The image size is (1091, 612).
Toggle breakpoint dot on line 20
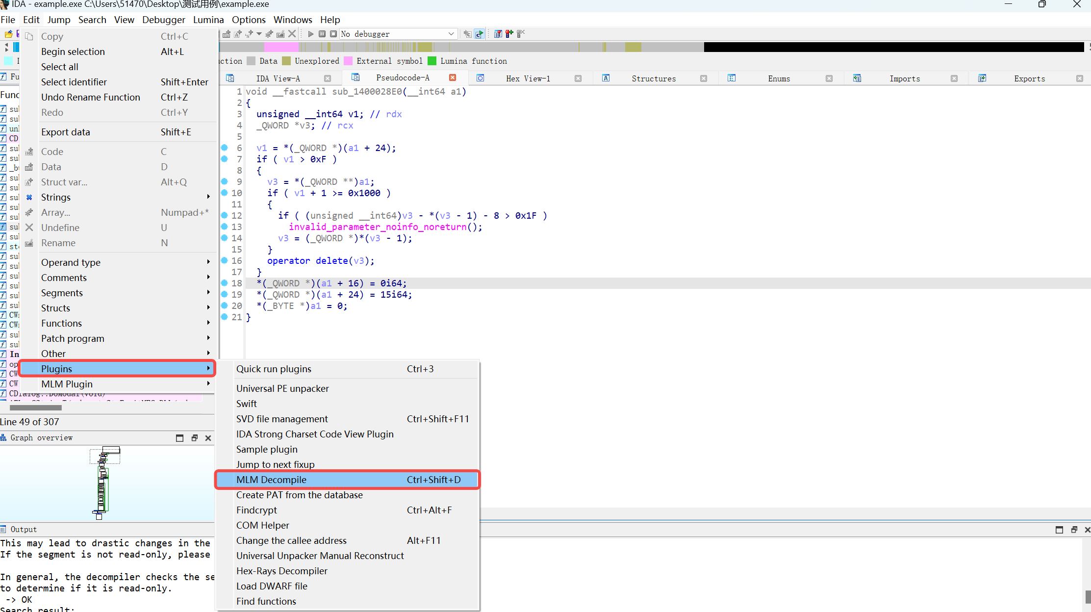pyautogui.click(x=225, y=306)
